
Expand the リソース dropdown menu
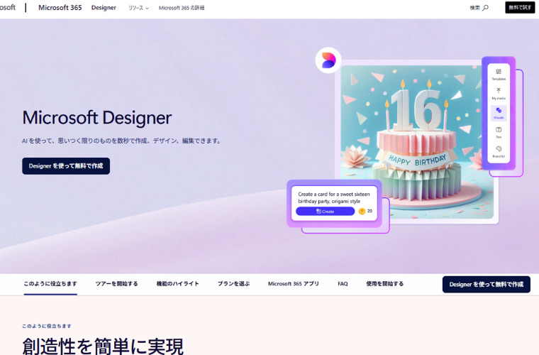[x=138, y=8]
